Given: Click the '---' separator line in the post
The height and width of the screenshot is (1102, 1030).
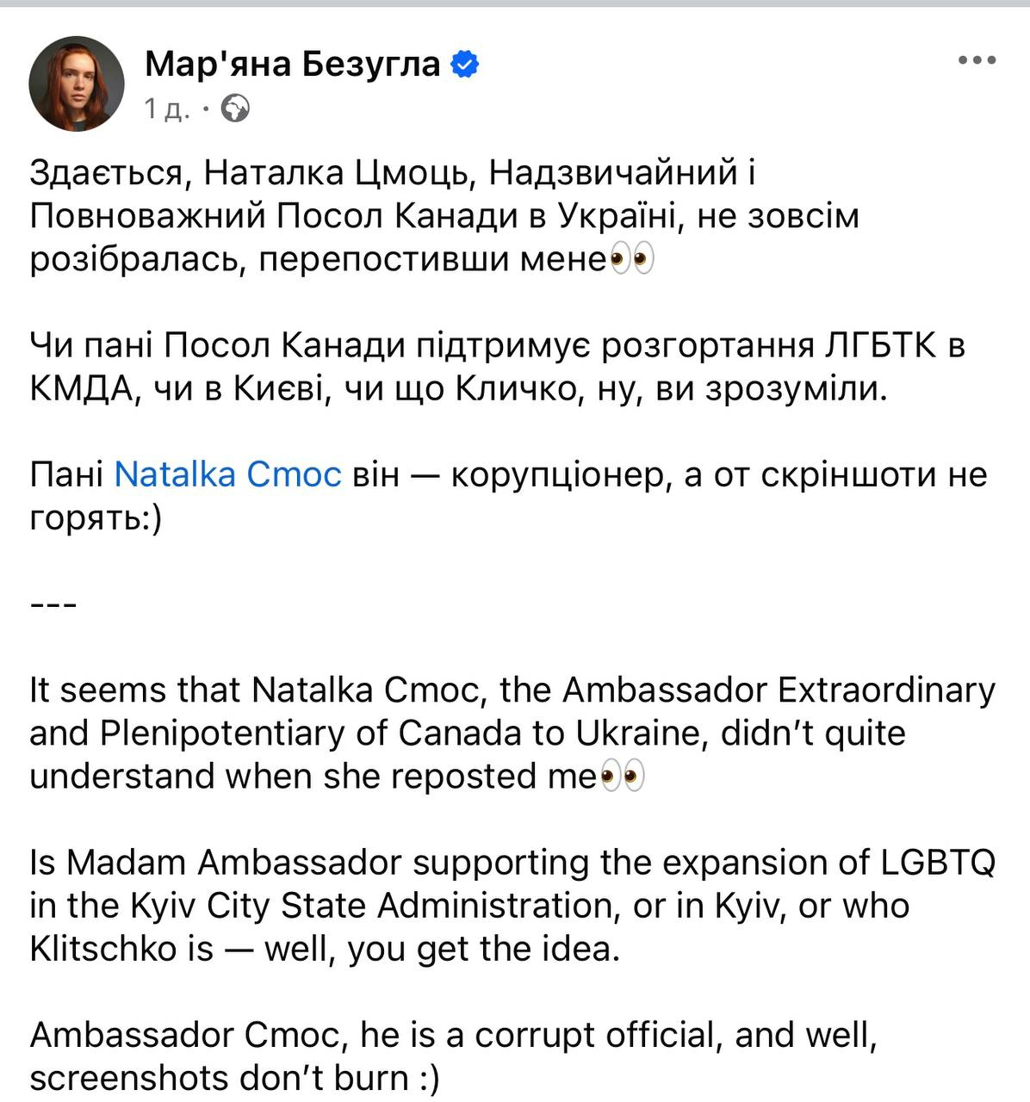Looking at the screenshot, I should (53, 604).
